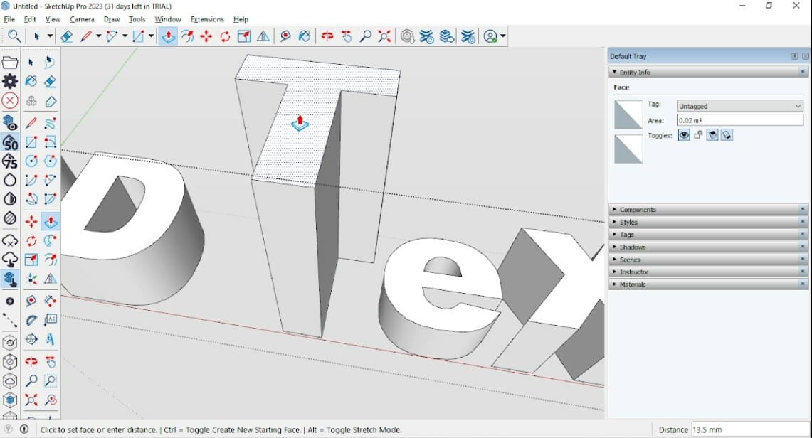This screenshot has width=812, height=438.
Task: Choose the Protractor tool
Action: [x=31, y=320]
